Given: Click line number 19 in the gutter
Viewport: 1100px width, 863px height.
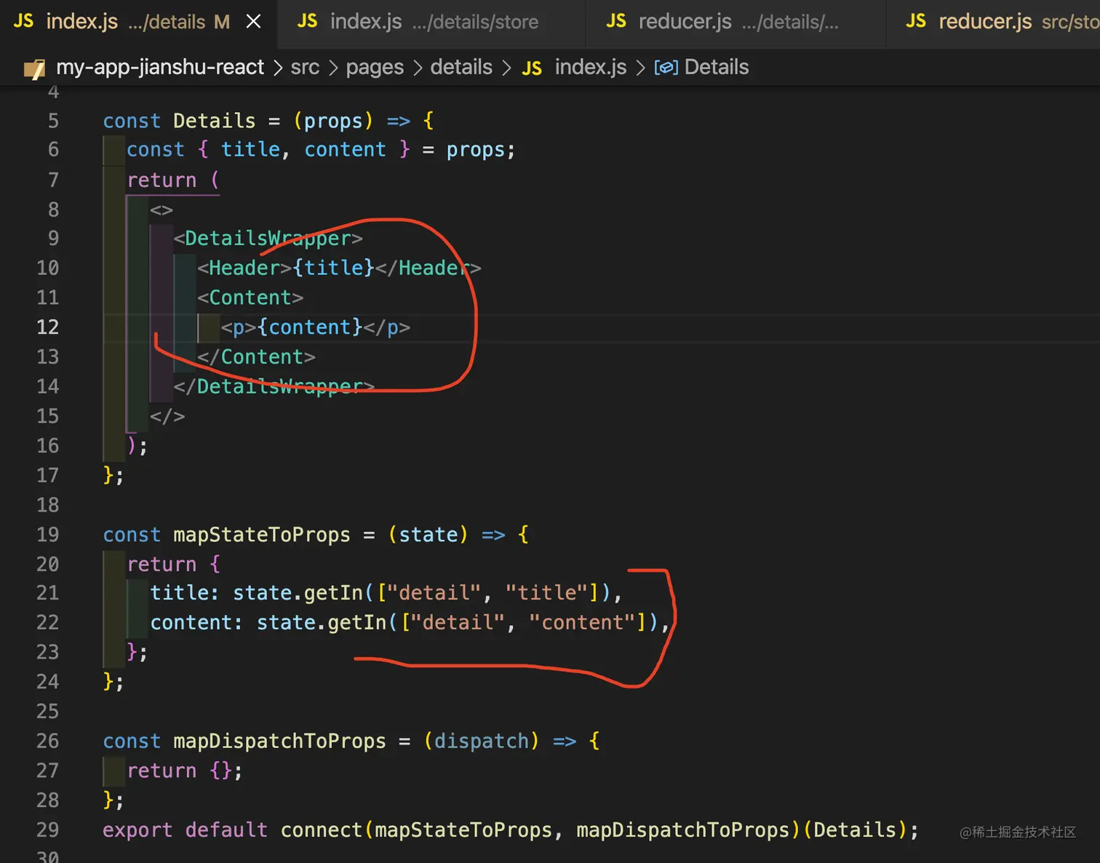Looking at the screenshot, I should (47, 535).
